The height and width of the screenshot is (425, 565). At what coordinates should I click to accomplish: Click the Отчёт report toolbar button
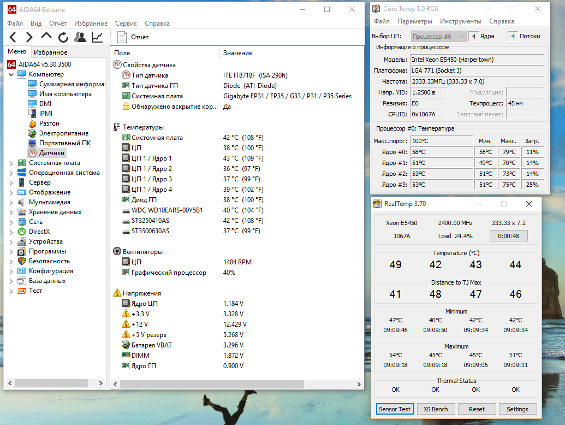(x=133, y=37)
